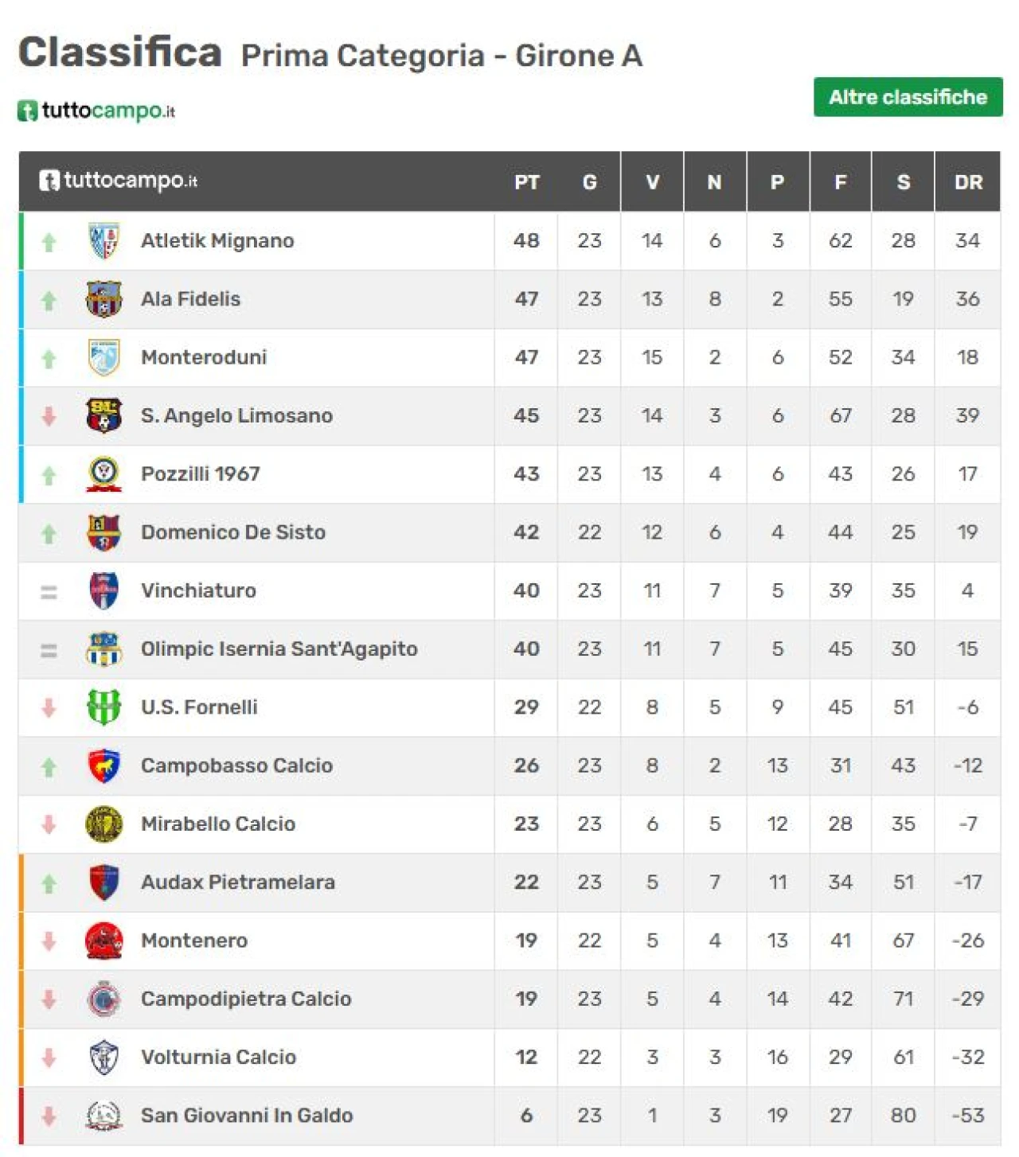This screenshot has height=1157, width=1019.
Task: Select the PT column header
Action: [x=526, y=182]
